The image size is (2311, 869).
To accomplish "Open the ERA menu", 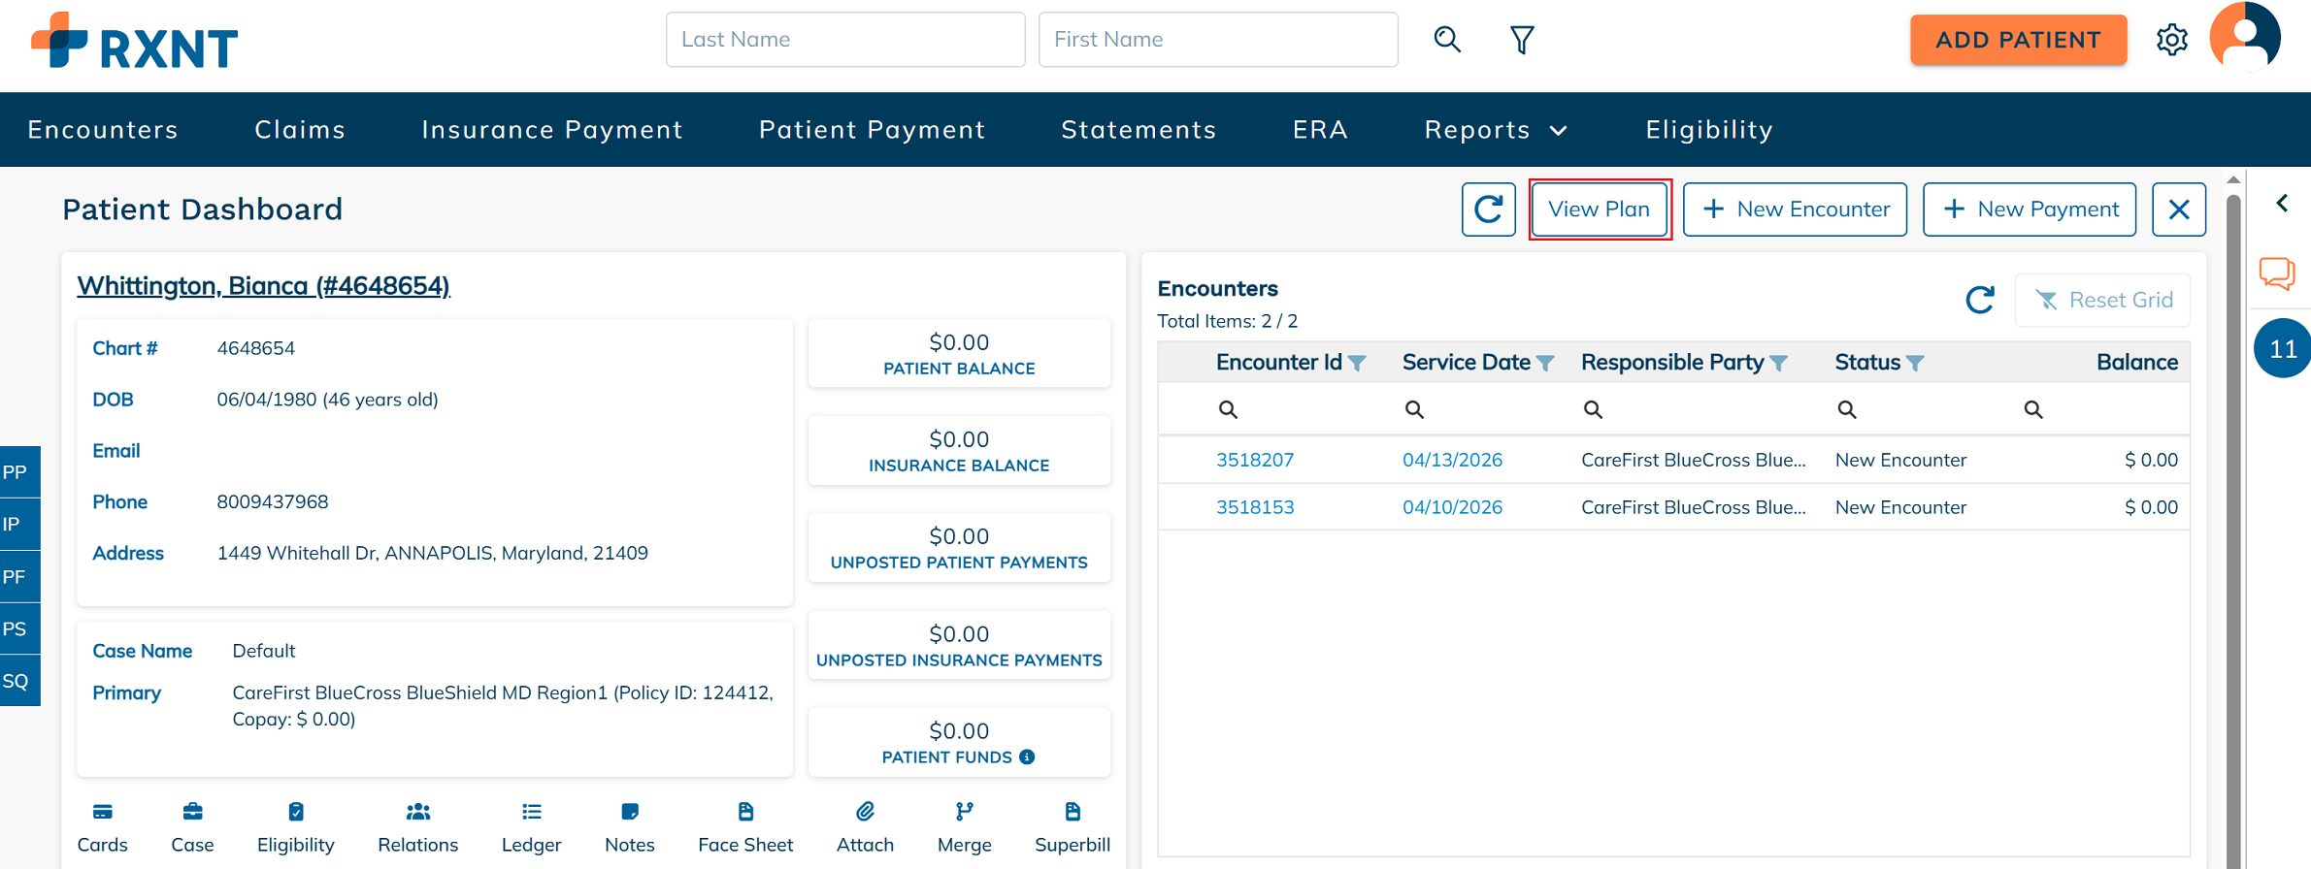I will coord(1320,130).
